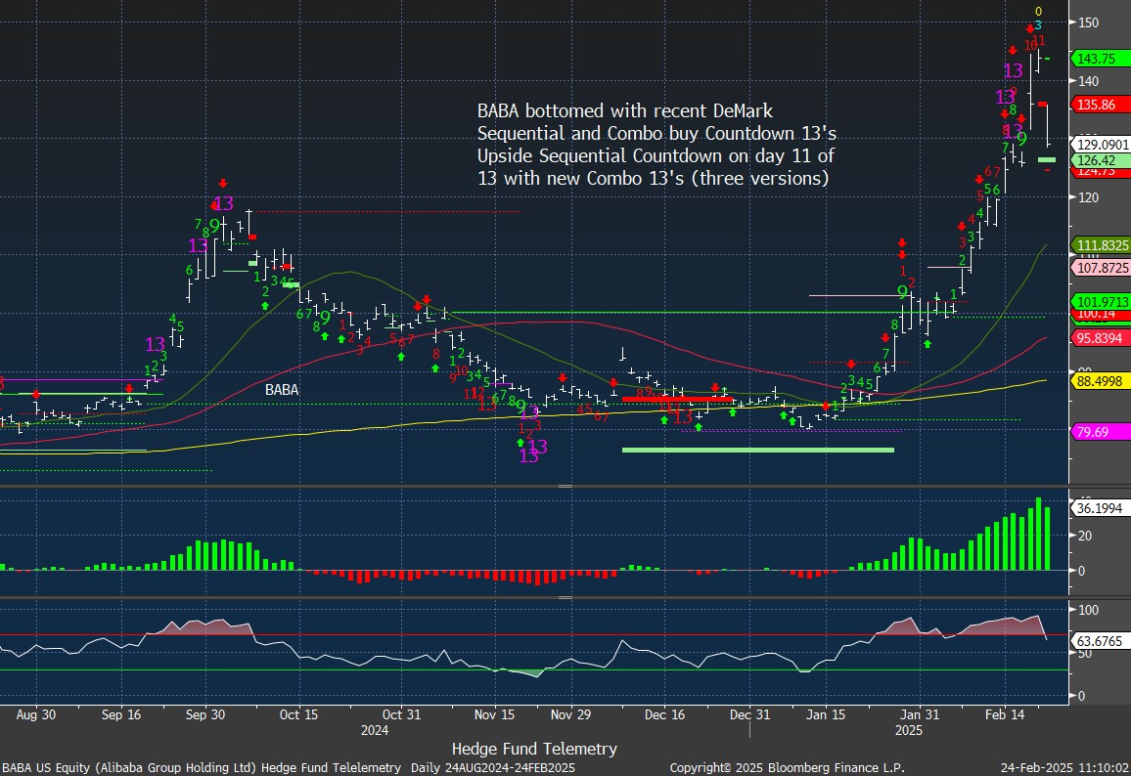Screen dimensions: 1131x776
Task: Select the pink 107.8725 price label
Action: (1103, 268)
